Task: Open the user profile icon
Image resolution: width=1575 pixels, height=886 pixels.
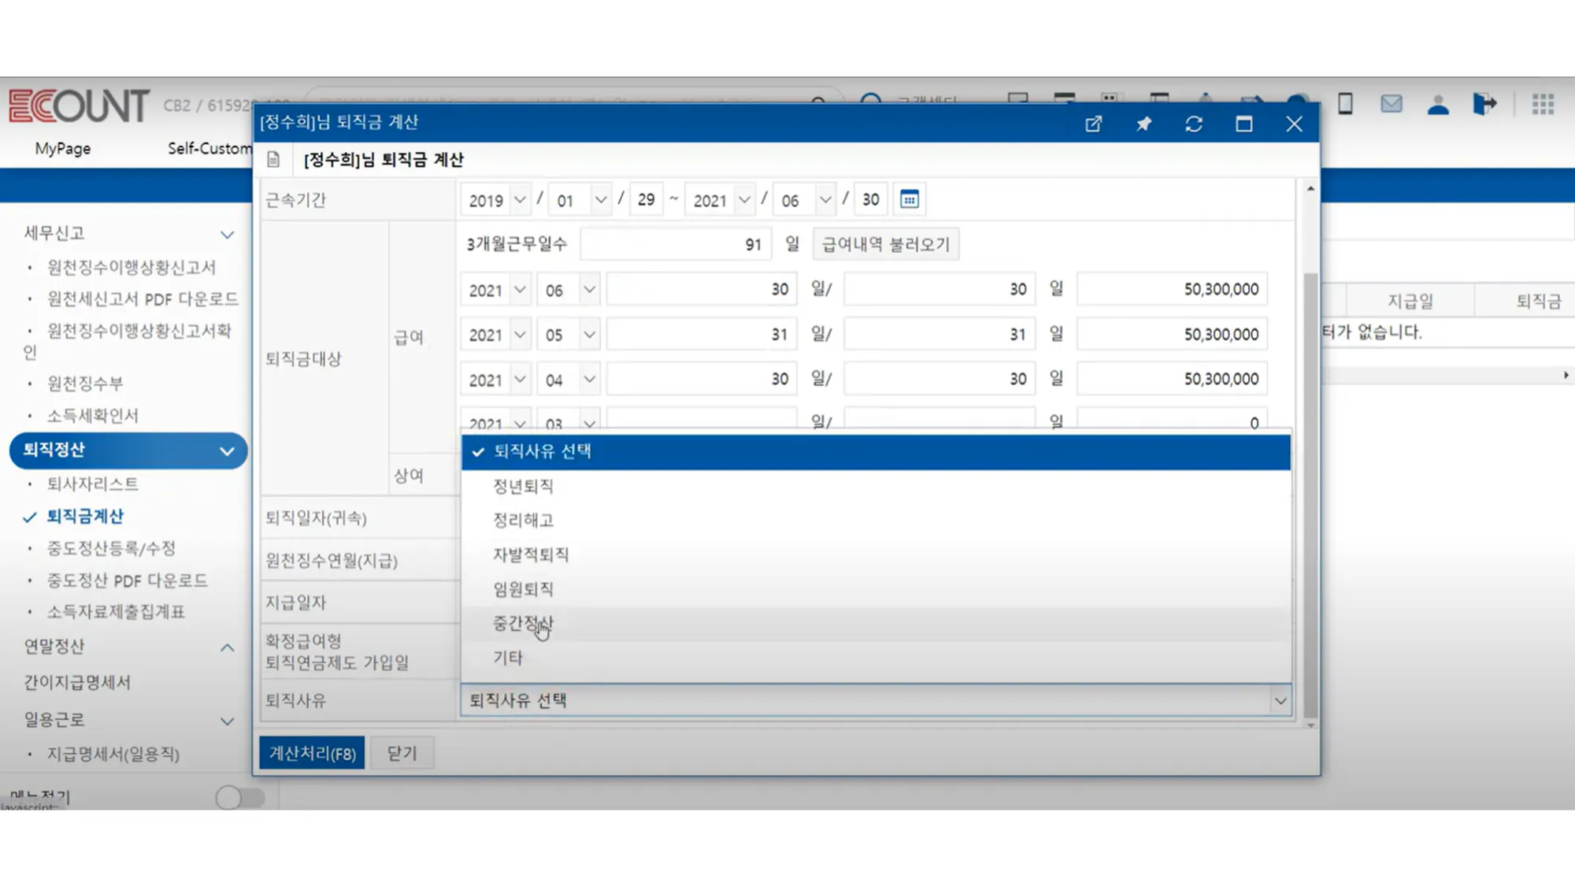Action: click(x=1437, y=104)
